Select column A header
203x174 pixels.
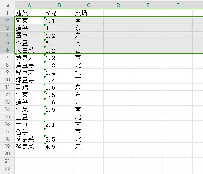coord(29,5)
